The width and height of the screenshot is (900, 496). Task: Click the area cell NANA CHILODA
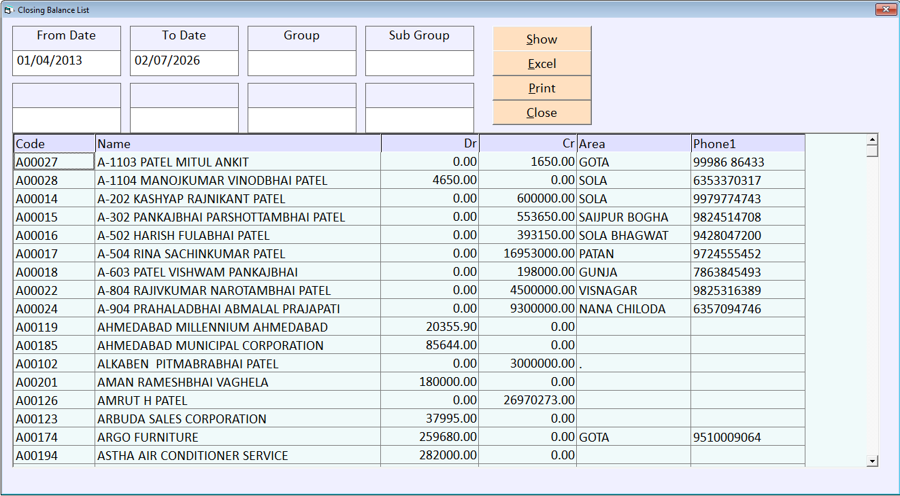point(634,308)
